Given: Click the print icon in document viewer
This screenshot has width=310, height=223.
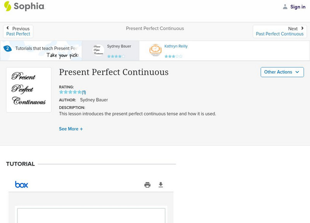Looking at the screenshot, I should pyautogui.click(x=147, y=185).
